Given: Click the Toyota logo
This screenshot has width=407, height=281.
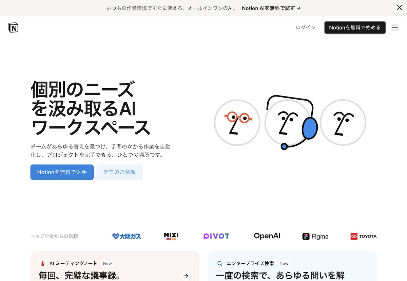Looking at the screenshot, I should tap(364, 236).
